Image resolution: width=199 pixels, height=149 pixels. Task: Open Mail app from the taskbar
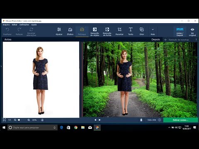coord(90,127)
